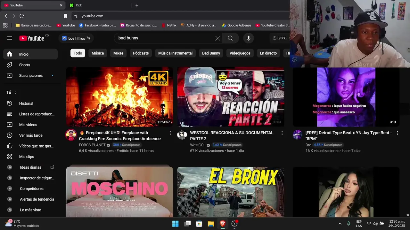Screen dimensions: 410x230
Task: Open Brave browser from taskbar
Action: 223,224
